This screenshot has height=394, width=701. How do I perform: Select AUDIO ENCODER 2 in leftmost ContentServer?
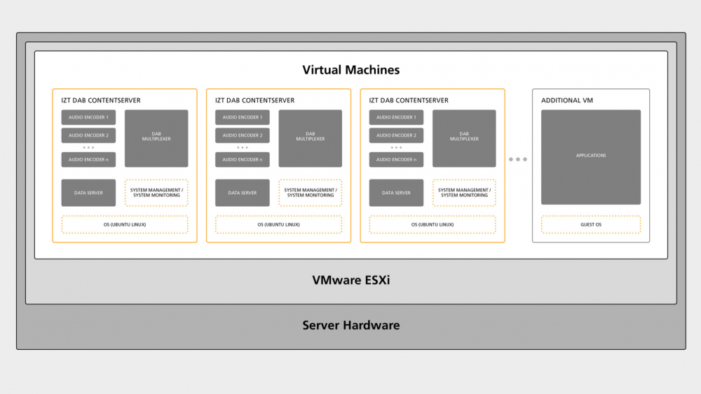point(88,135)
